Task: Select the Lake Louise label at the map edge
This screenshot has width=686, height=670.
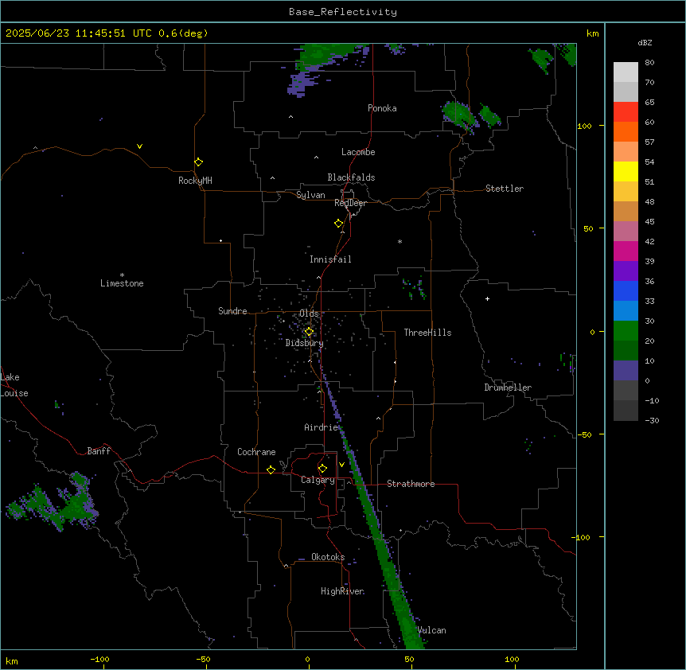Action: pos(14,385)
